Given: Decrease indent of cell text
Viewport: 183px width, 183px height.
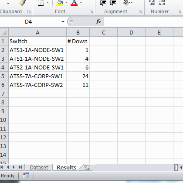Looking at the screenshot, I should pos(103,3).
